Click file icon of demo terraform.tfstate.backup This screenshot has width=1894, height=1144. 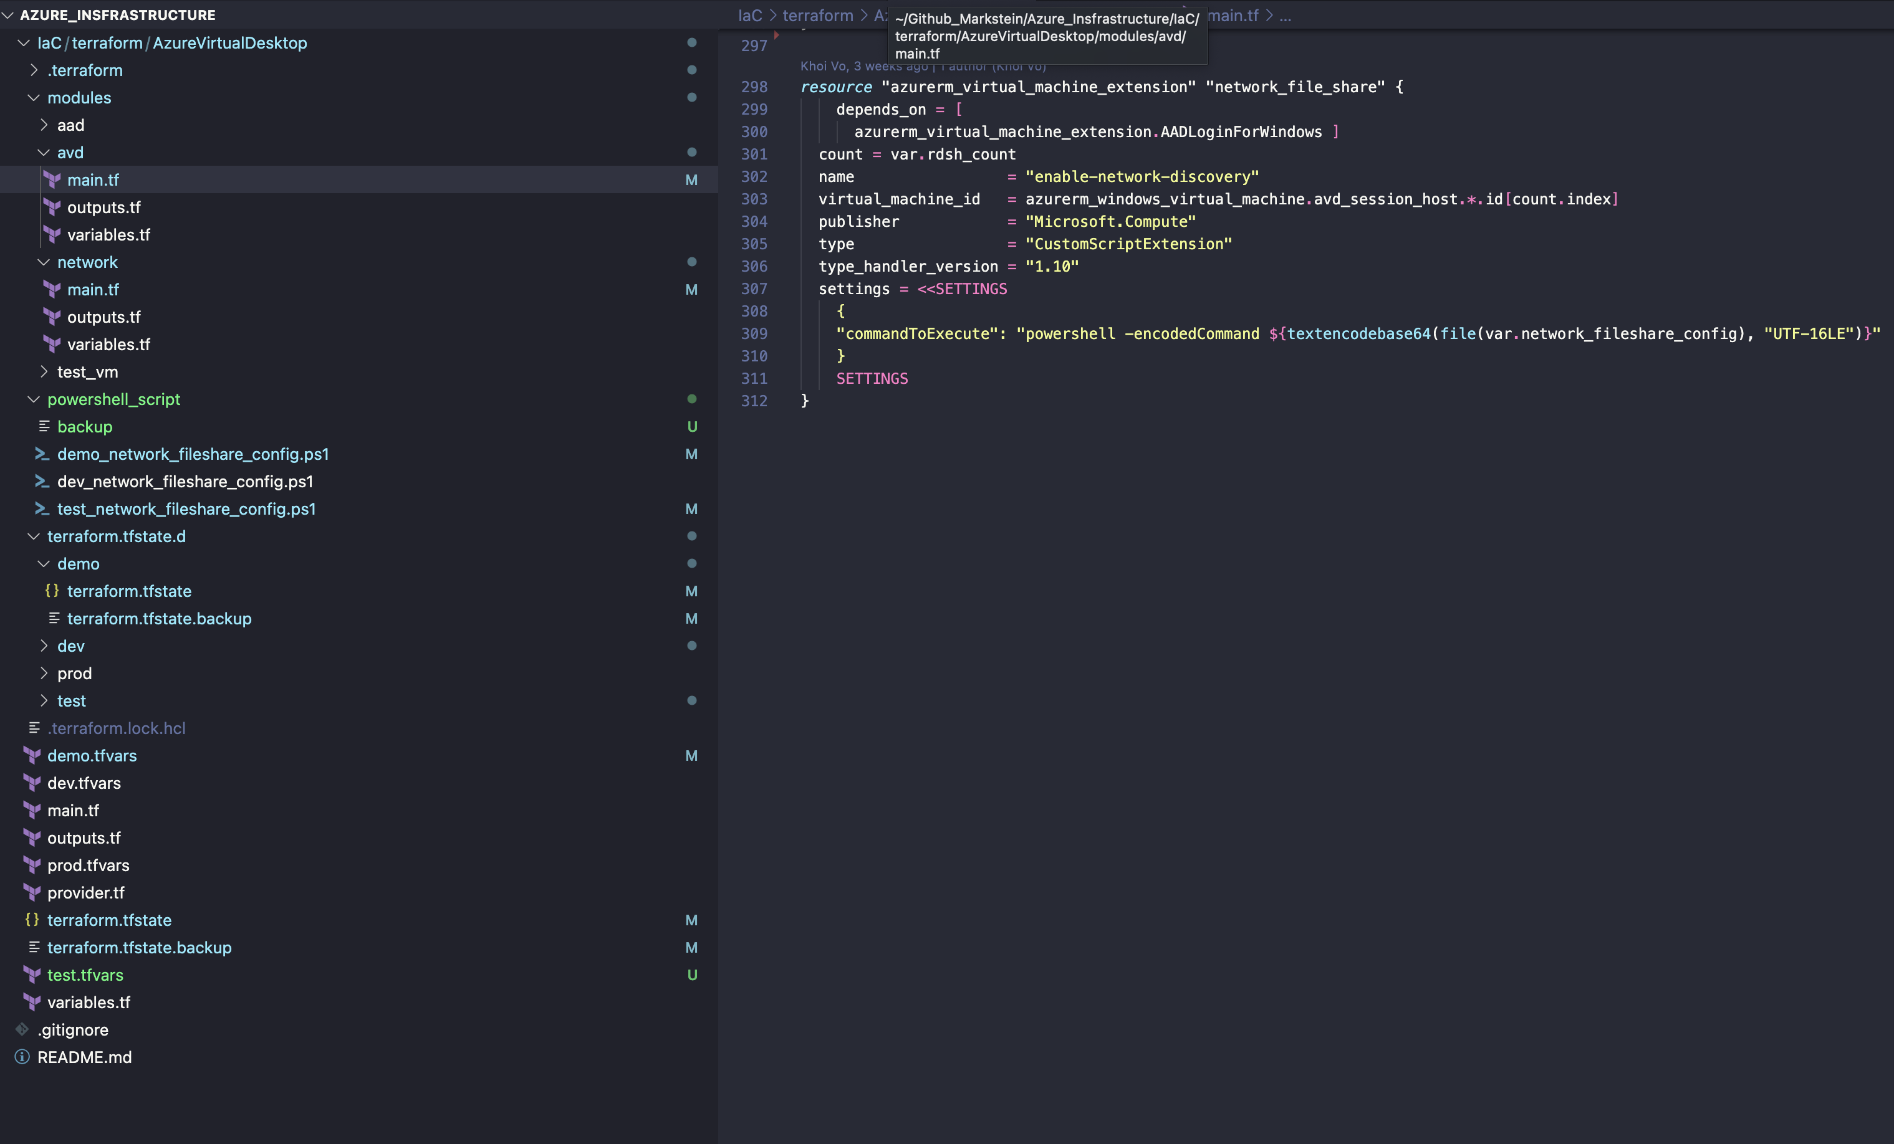click(55, 619)
